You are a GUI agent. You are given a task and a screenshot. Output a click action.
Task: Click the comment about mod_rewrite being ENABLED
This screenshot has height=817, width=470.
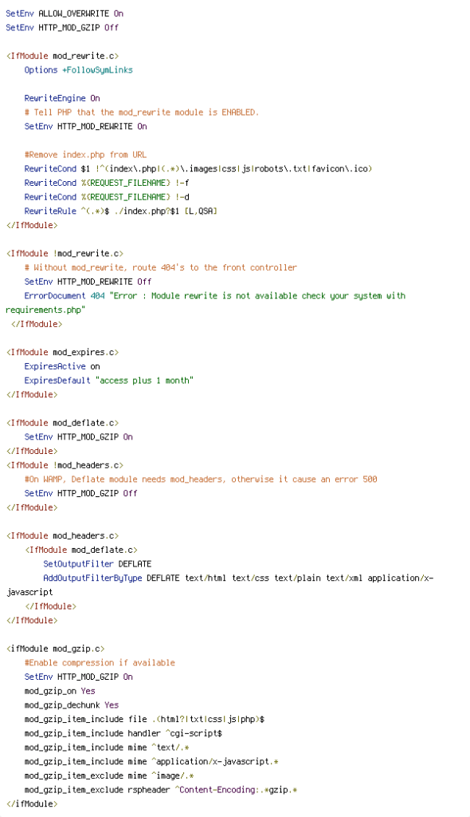point(142,112)
